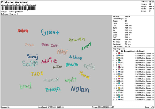Select the yellow embroidered name JADE
This screenshot has width=155, height=109.
(x=37, y=74)
